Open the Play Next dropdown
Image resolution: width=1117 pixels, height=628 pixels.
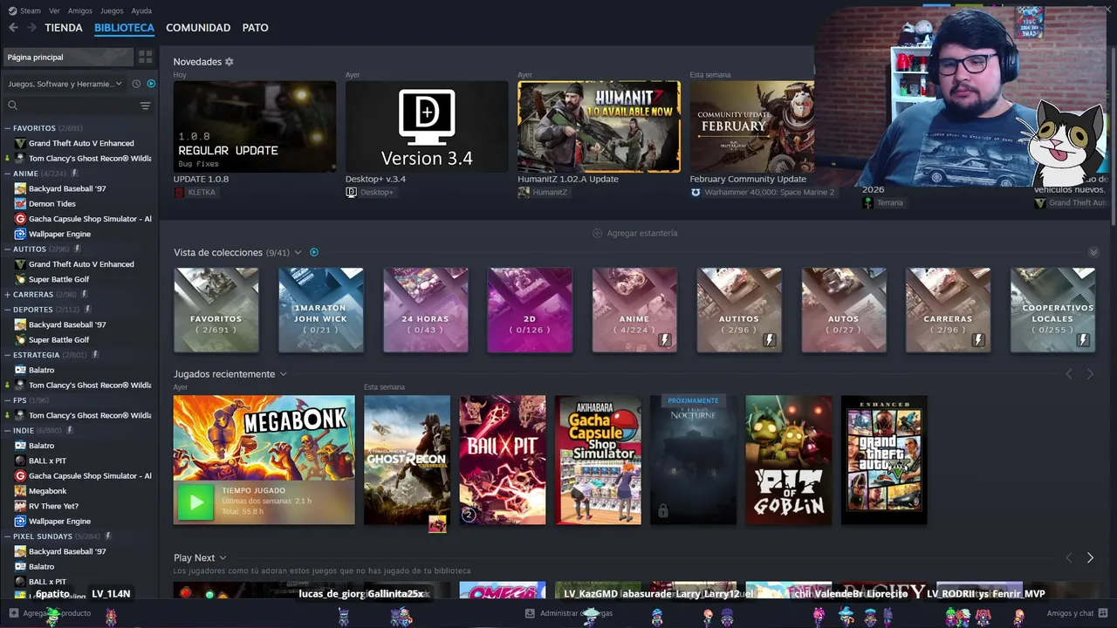tap(223, 558)
